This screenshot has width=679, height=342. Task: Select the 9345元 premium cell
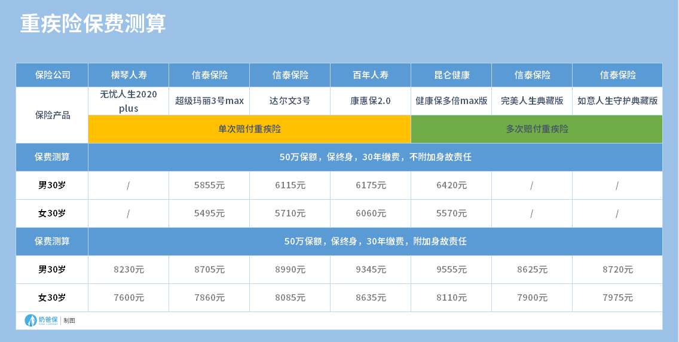(x=370, y=270)
